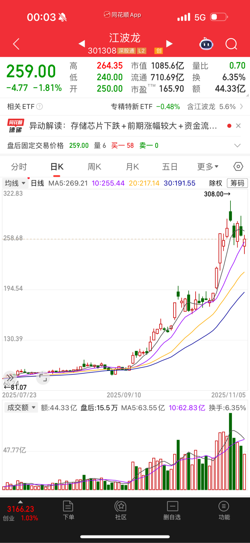Open the search magnifier icon

[231, 44]
